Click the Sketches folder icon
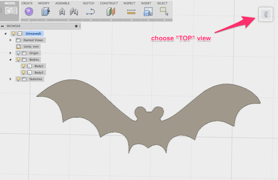278x180 pixels. coord(24,79)
